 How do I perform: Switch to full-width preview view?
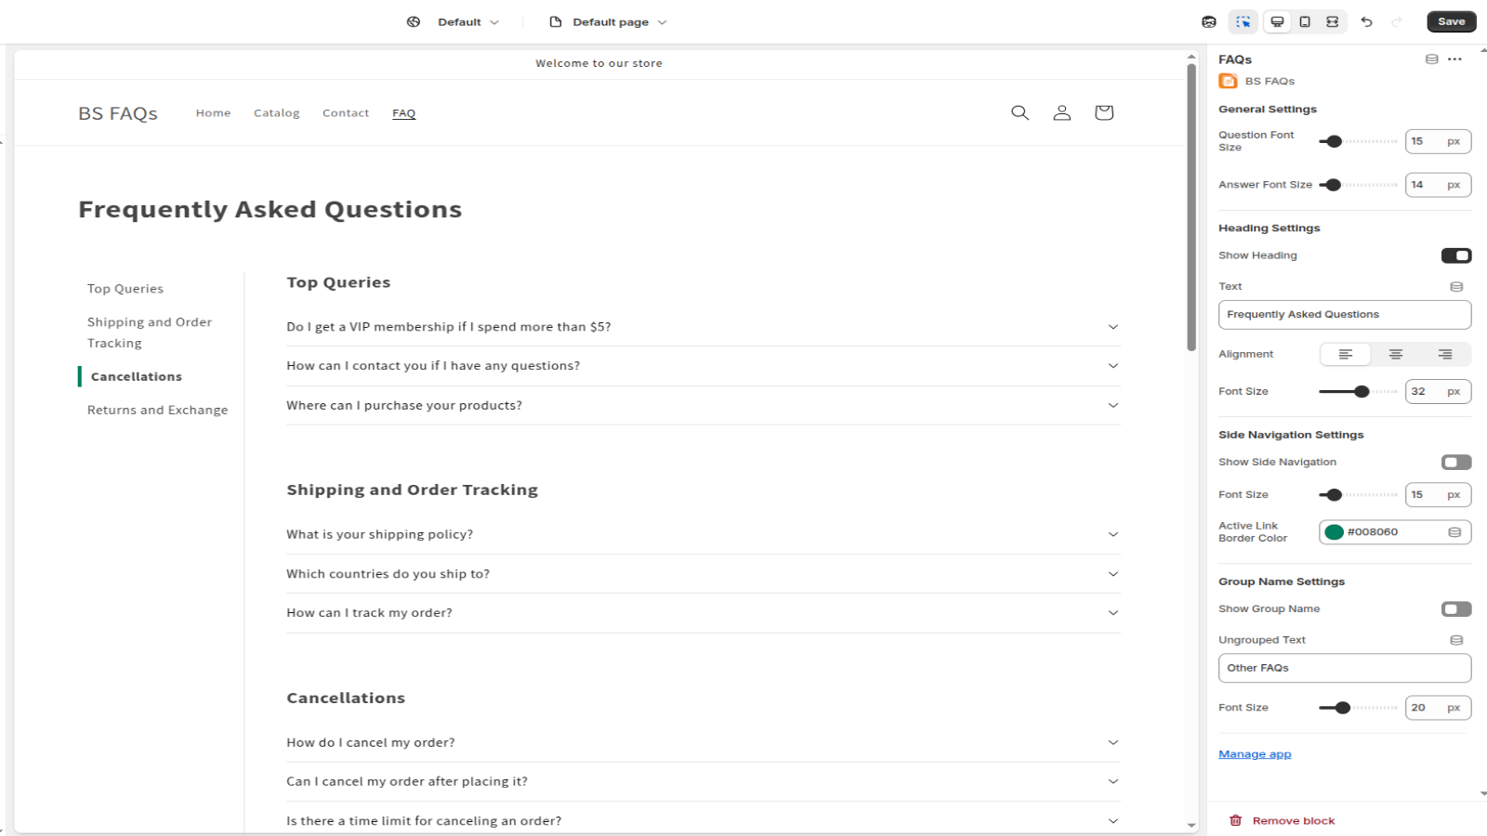1333,20
